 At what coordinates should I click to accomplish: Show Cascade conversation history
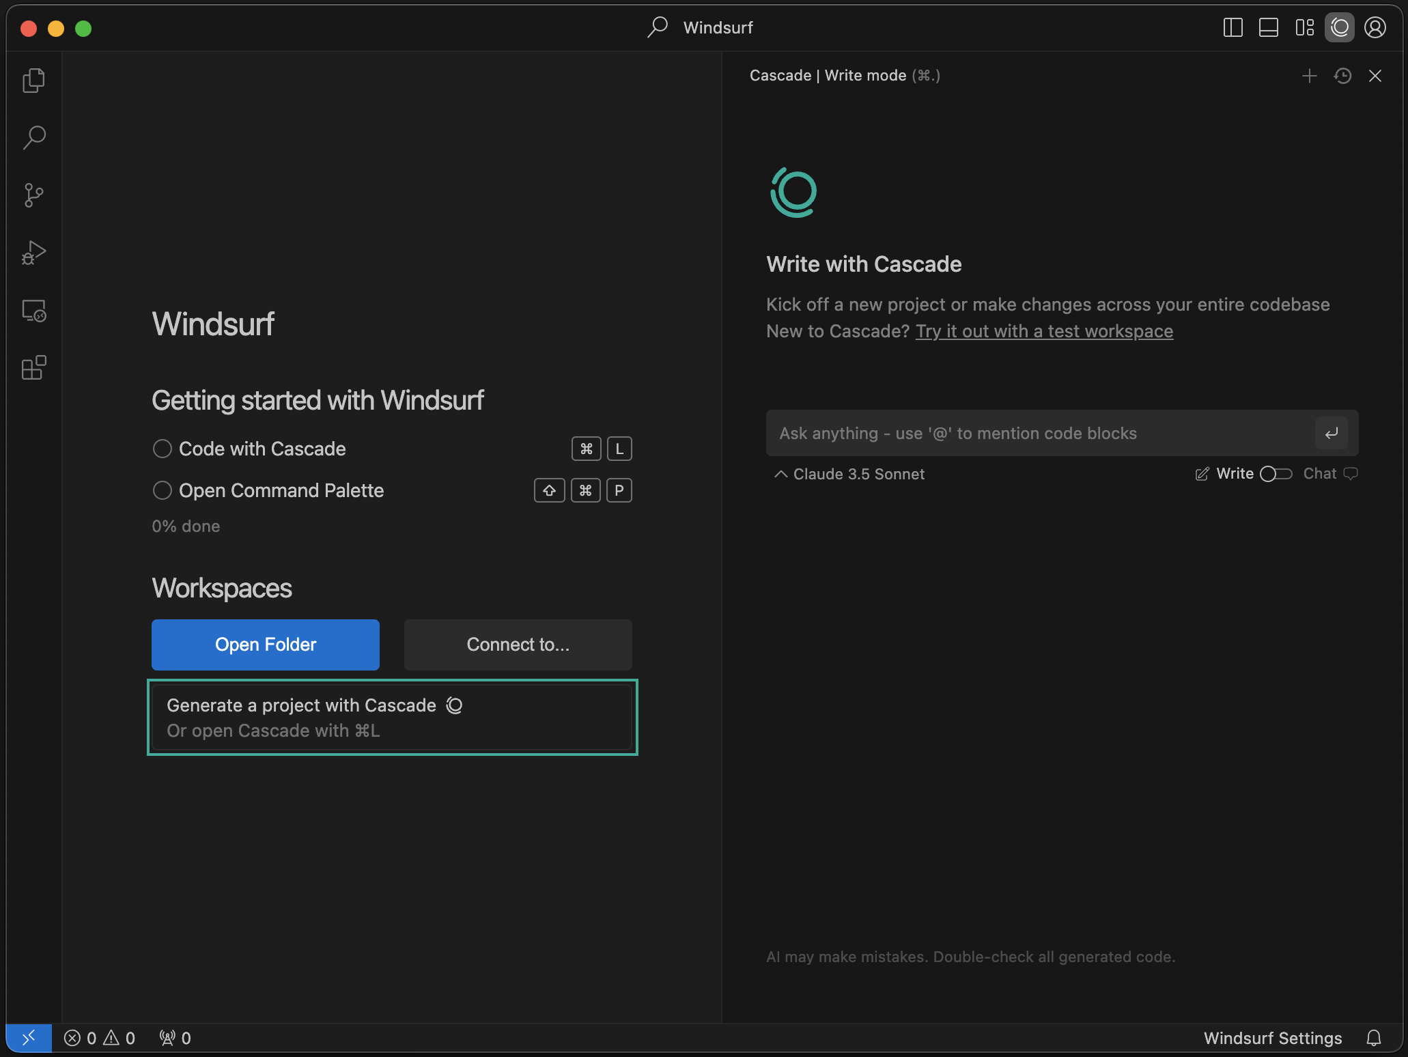(x=1342, y=76)
